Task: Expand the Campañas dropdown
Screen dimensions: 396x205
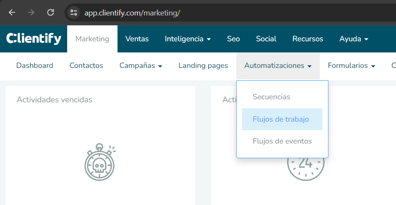Action: [141, 66]
